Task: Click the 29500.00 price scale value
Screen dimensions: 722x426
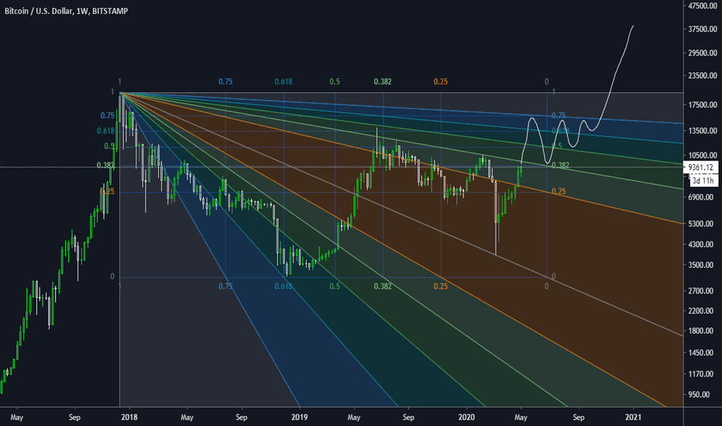Action: tap(702, 53)
